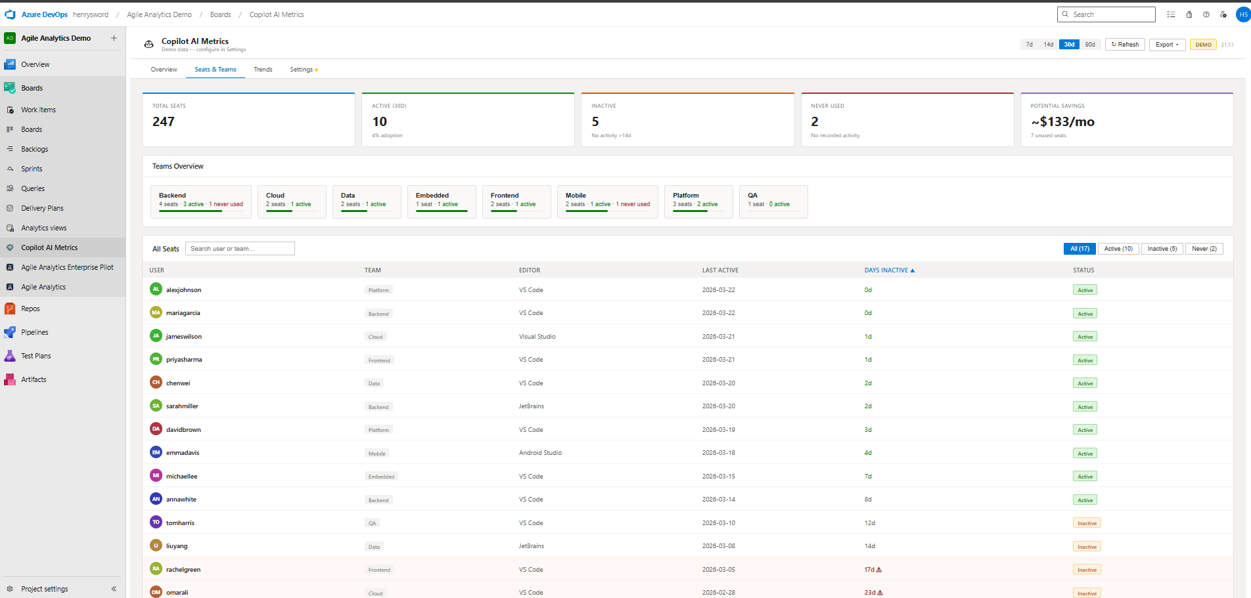Open the Marketplace shopping bag icon
1251x598 pixels.
click(1189, 14)
